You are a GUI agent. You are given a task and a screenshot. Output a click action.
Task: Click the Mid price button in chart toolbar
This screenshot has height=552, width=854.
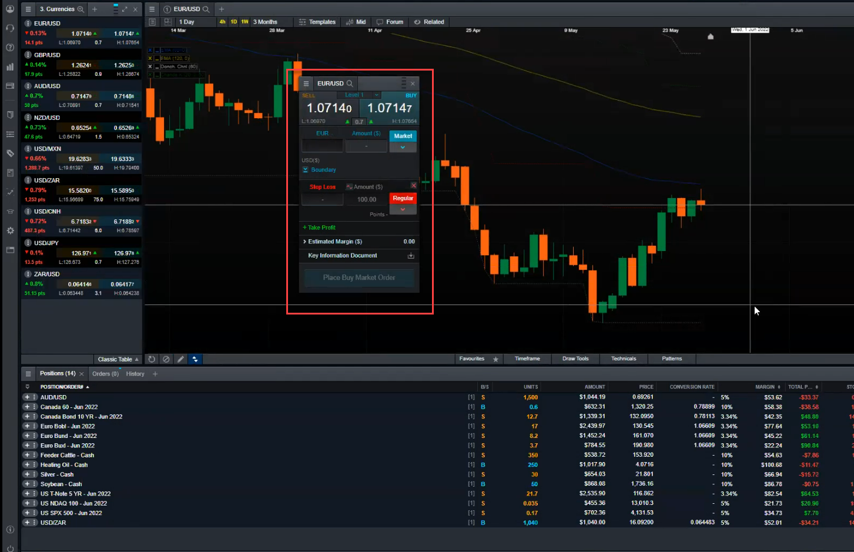356,22
